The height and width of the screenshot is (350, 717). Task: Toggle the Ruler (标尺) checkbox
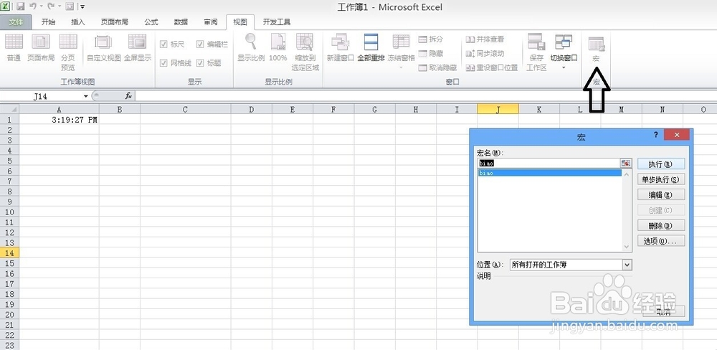(x=163, y=44)
